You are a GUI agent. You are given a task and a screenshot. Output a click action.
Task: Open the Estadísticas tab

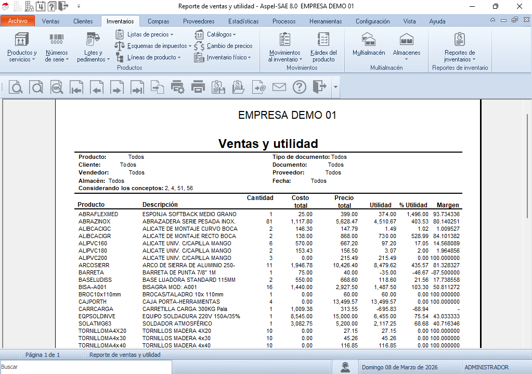[x=243, y=21]
